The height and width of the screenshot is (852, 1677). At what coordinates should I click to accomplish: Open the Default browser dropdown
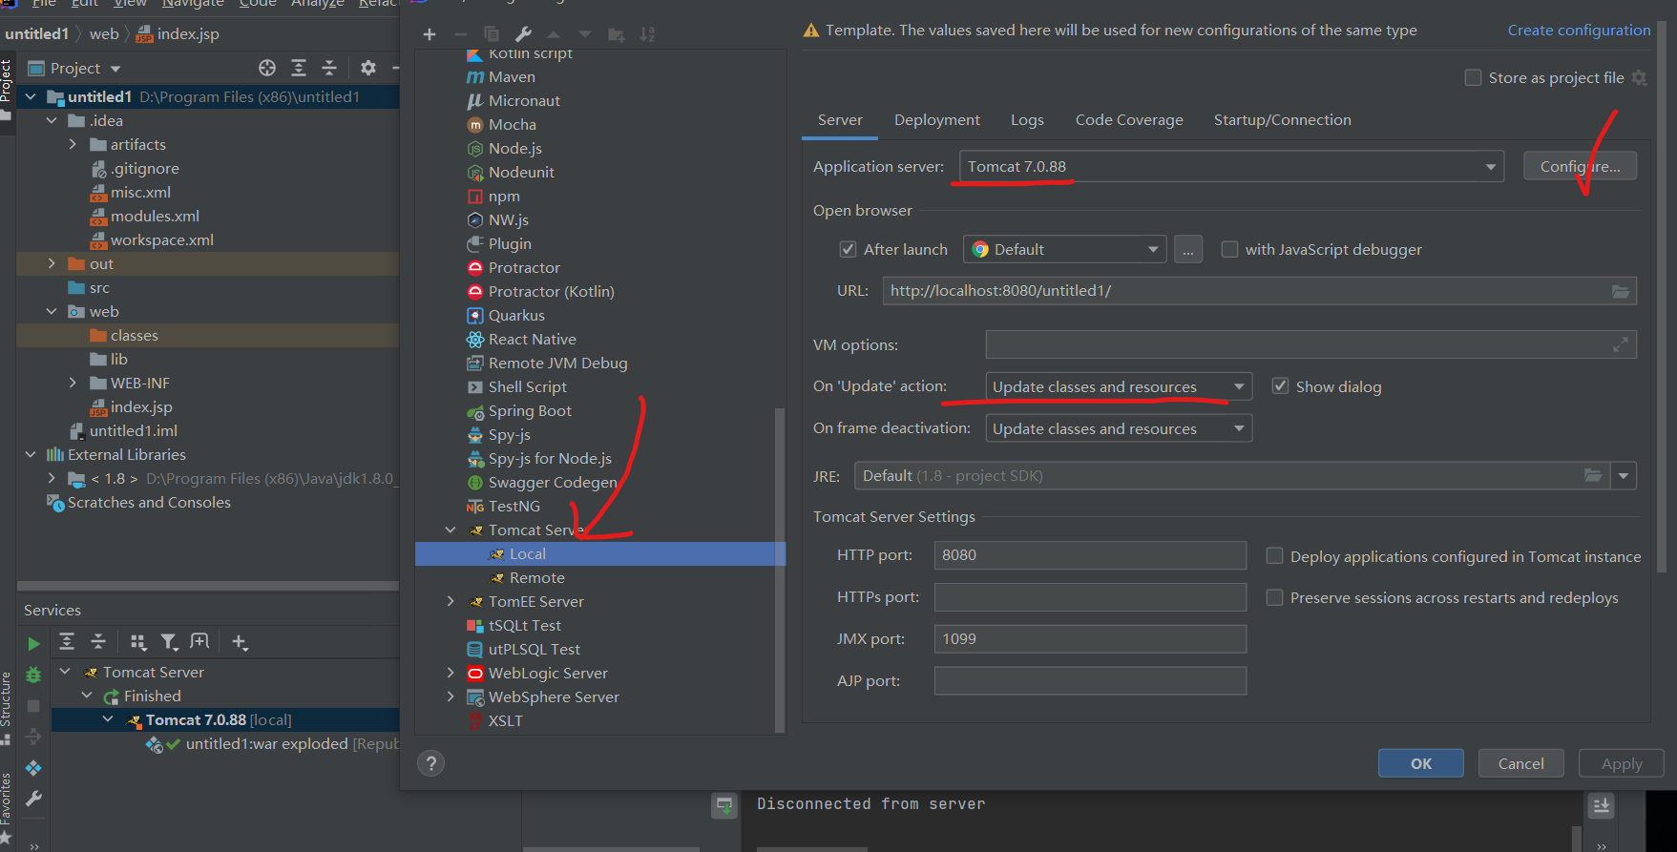[x=1065, y=250]
